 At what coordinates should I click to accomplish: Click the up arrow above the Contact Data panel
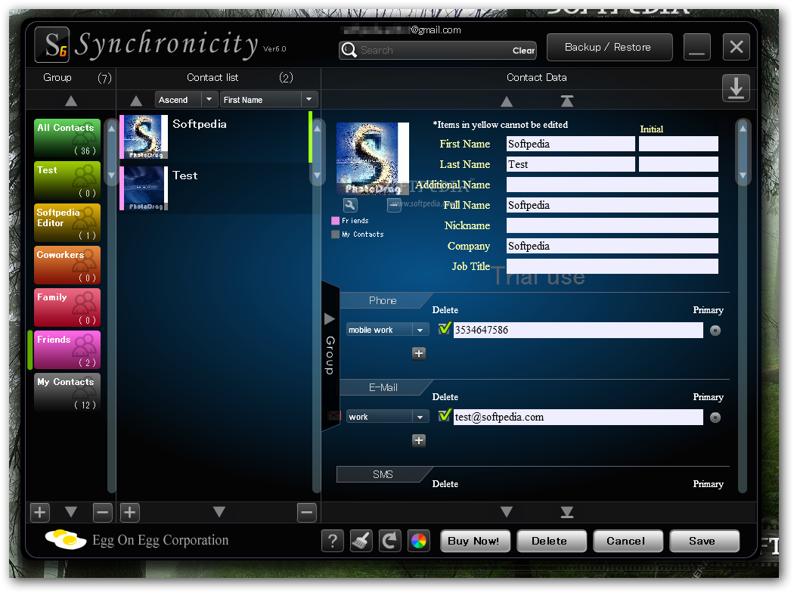pos(507,101)
